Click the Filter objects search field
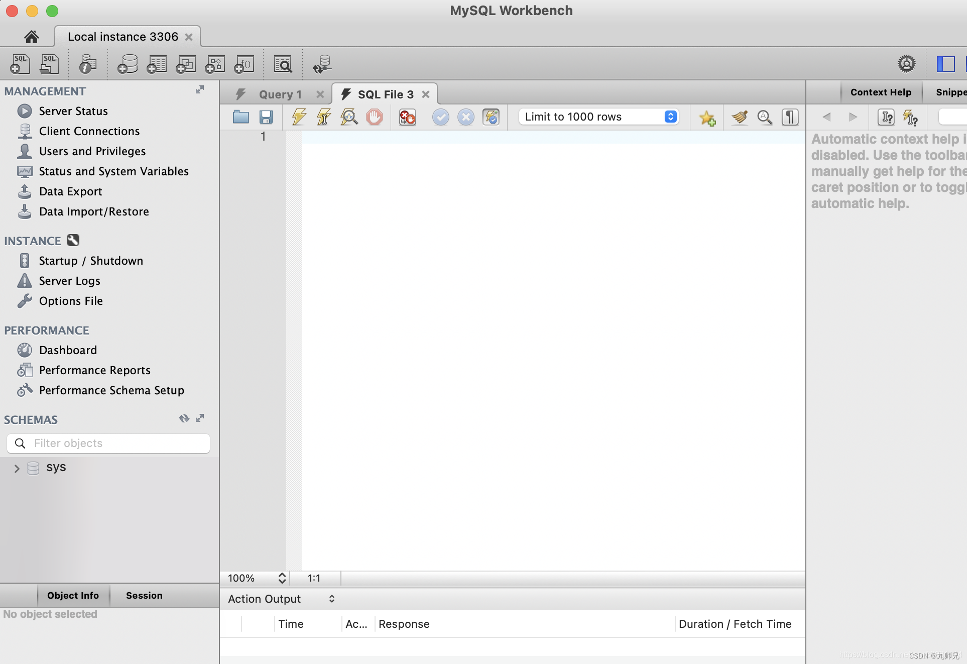The width and height of the screenshot is (967, 664). pos(108,444)
